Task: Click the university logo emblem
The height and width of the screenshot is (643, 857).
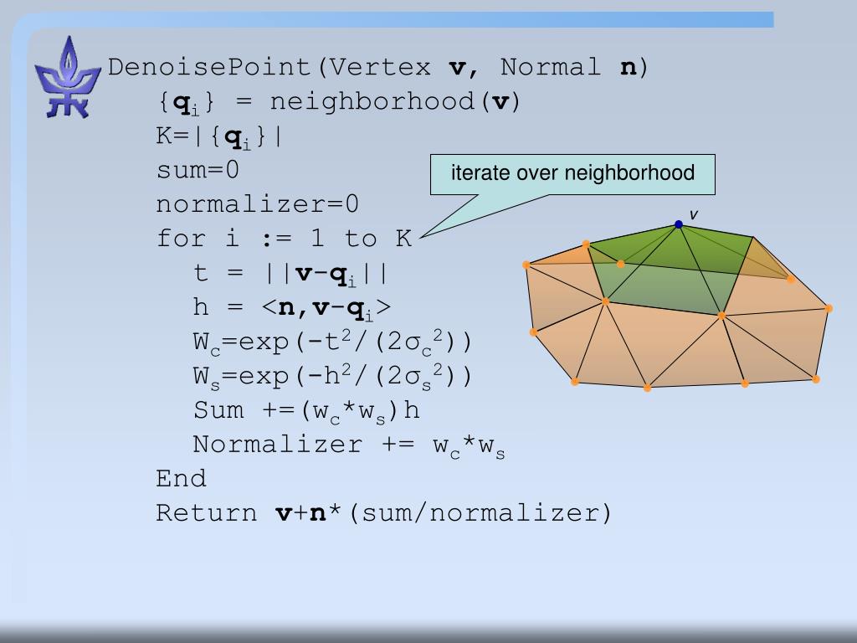Action: pos(67,78)
